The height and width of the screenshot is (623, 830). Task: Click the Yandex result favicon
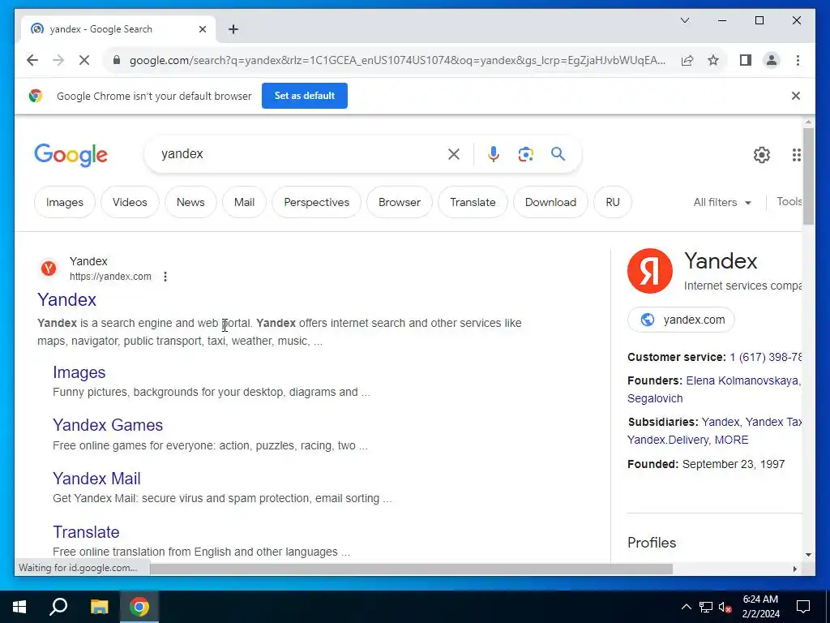click(49, 268)
